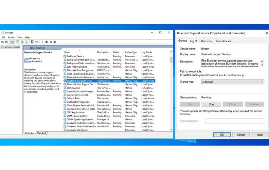Open the Action menu

[x=11, y=37]
